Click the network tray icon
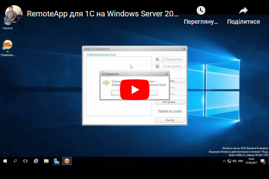 click(x=229, y=161)
